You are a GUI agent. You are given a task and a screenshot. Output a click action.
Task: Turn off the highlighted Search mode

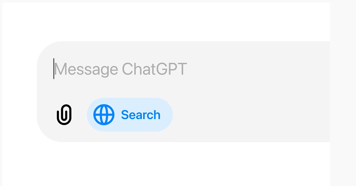pyautogui.click(x=130, y=114)
